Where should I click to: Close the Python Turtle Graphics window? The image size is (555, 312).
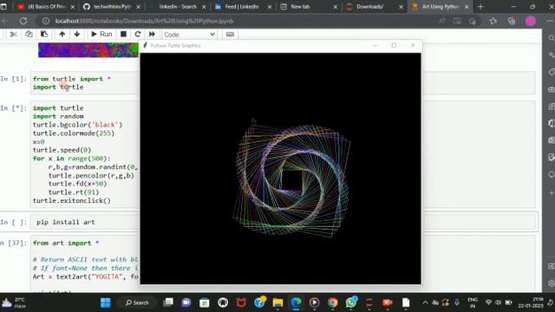click(413, 45)
